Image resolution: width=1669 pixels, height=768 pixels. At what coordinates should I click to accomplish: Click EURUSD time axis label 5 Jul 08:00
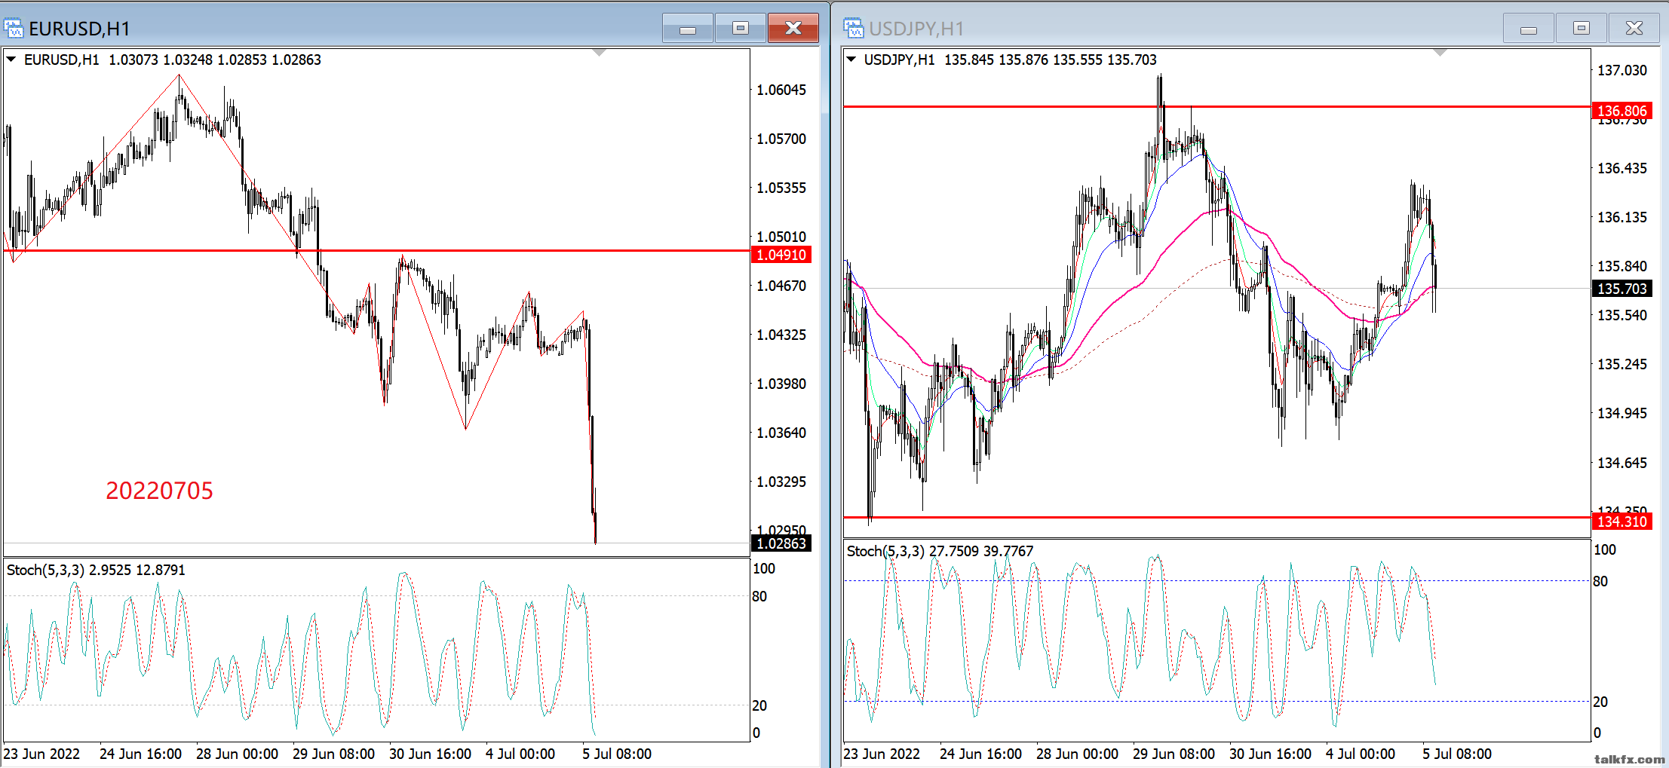click(617, 754)
